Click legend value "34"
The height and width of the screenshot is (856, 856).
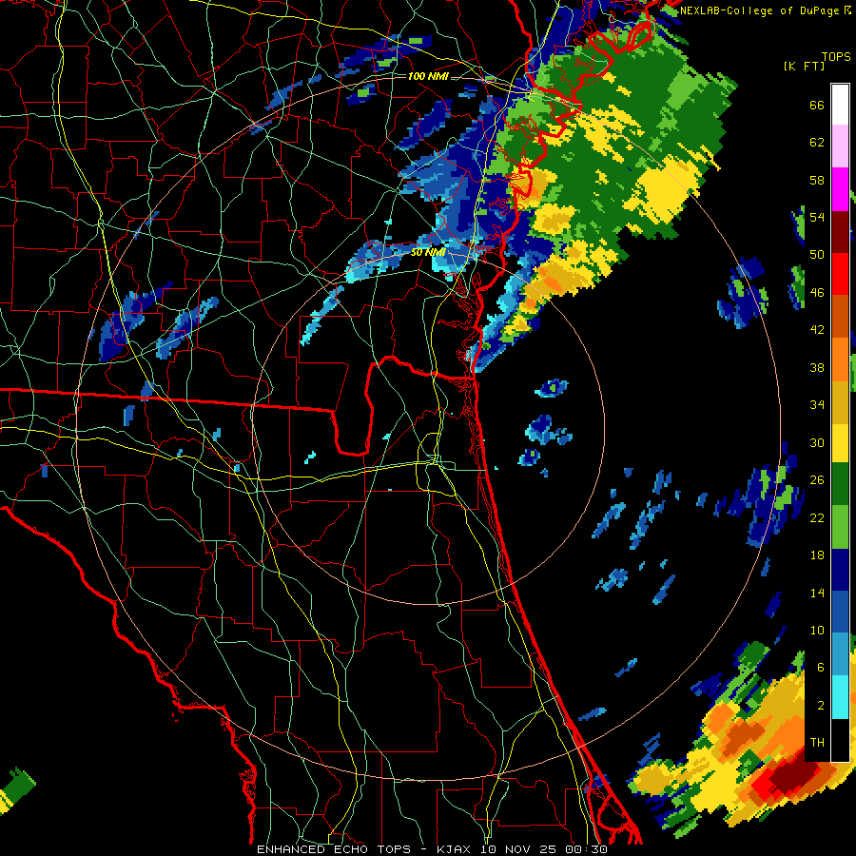(x=817, y=405)
